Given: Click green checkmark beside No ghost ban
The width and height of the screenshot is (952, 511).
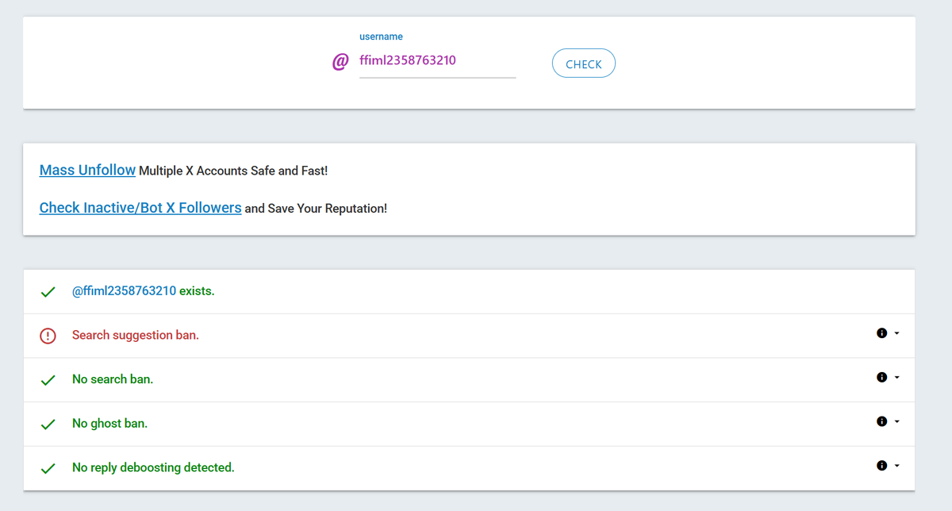Looking at the screenshot, I should pos(48,425).
